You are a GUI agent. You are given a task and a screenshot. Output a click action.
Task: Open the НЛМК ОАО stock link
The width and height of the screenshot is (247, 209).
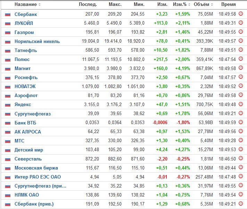coord(27,195)
